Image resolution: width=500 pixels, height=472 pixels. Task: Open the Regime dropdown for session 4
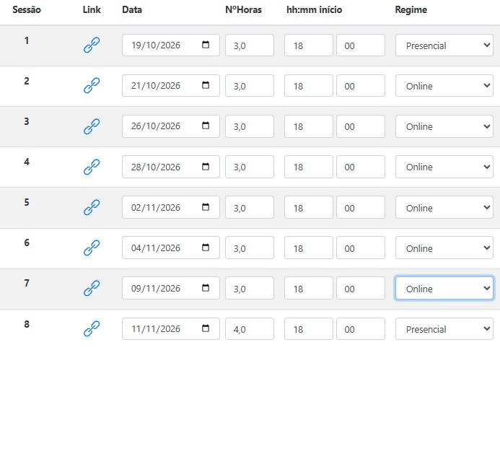point(444,167)
